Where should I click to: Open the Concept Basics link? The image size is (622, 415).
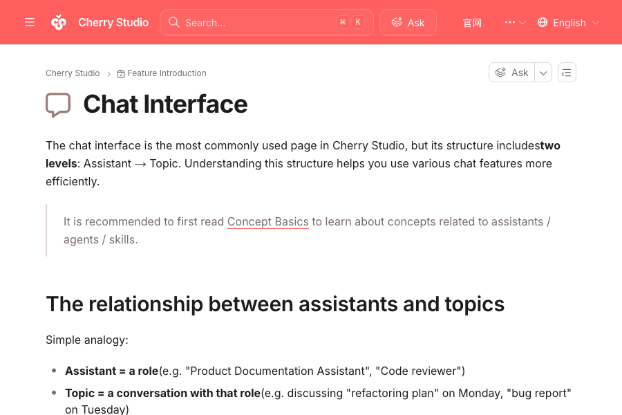[x=267, y=221]
